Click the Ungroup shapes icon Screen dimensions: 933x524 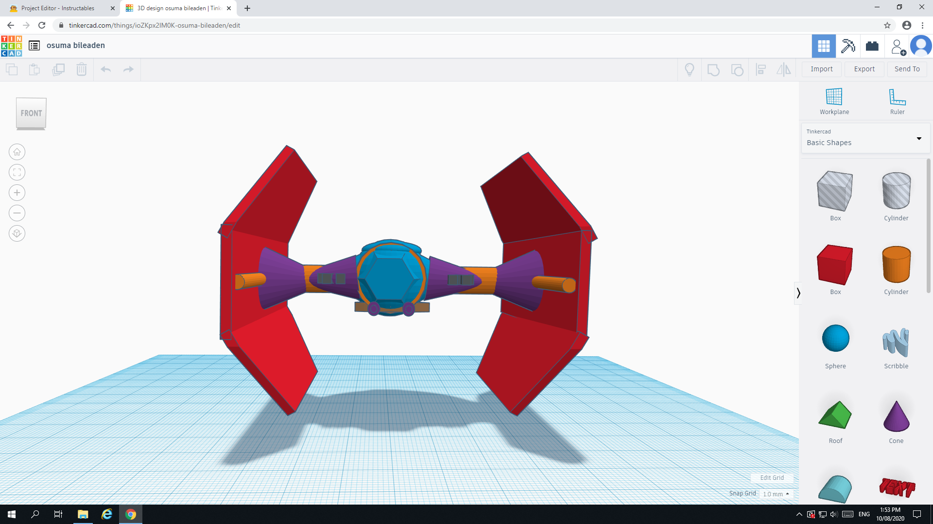point(737,70)
